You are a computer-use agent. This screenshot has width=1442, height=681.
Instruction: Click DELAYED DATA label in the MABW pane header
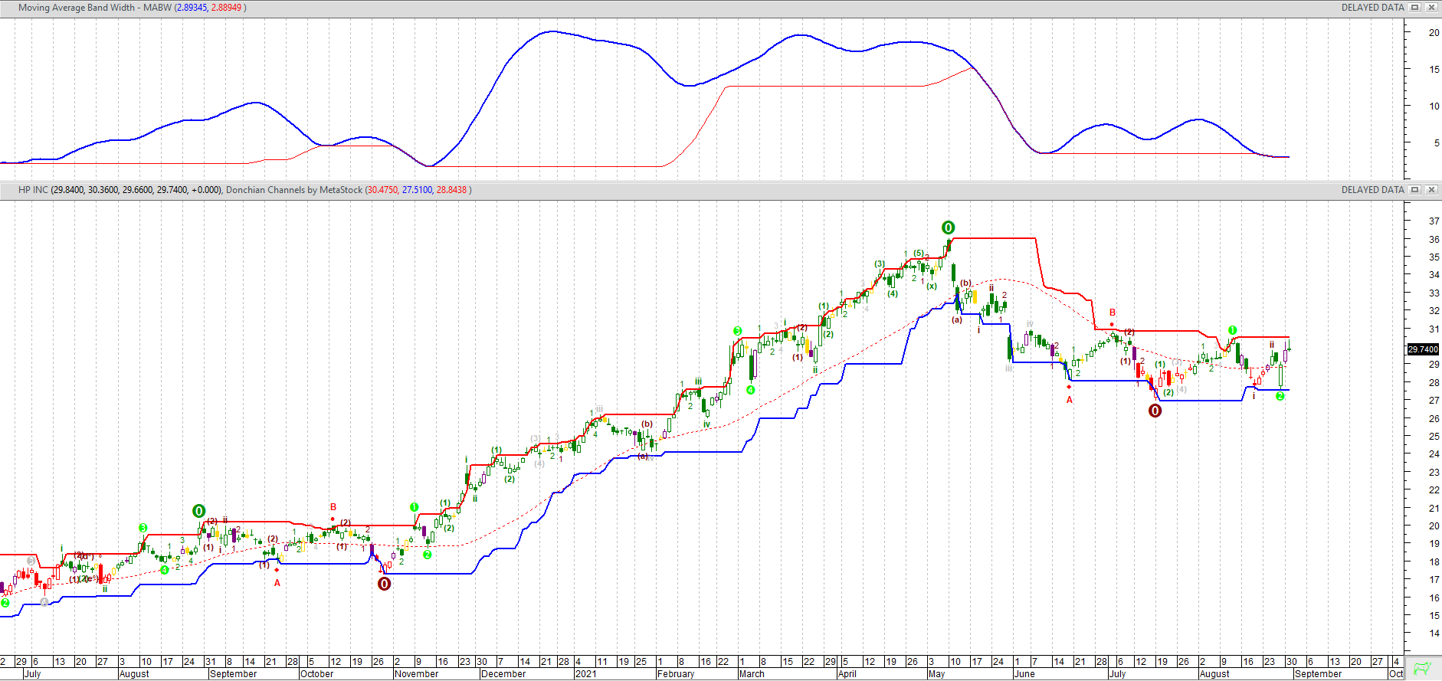pos(1372,8)
